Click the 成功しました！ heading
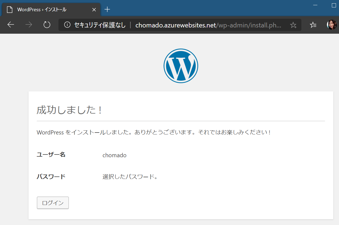Screen dimensions: 339x225 coord(70,110)
